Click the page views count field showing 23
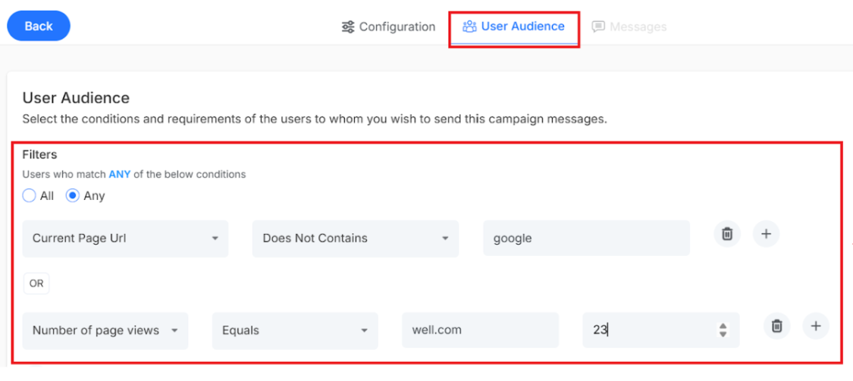 click(660, 330)
